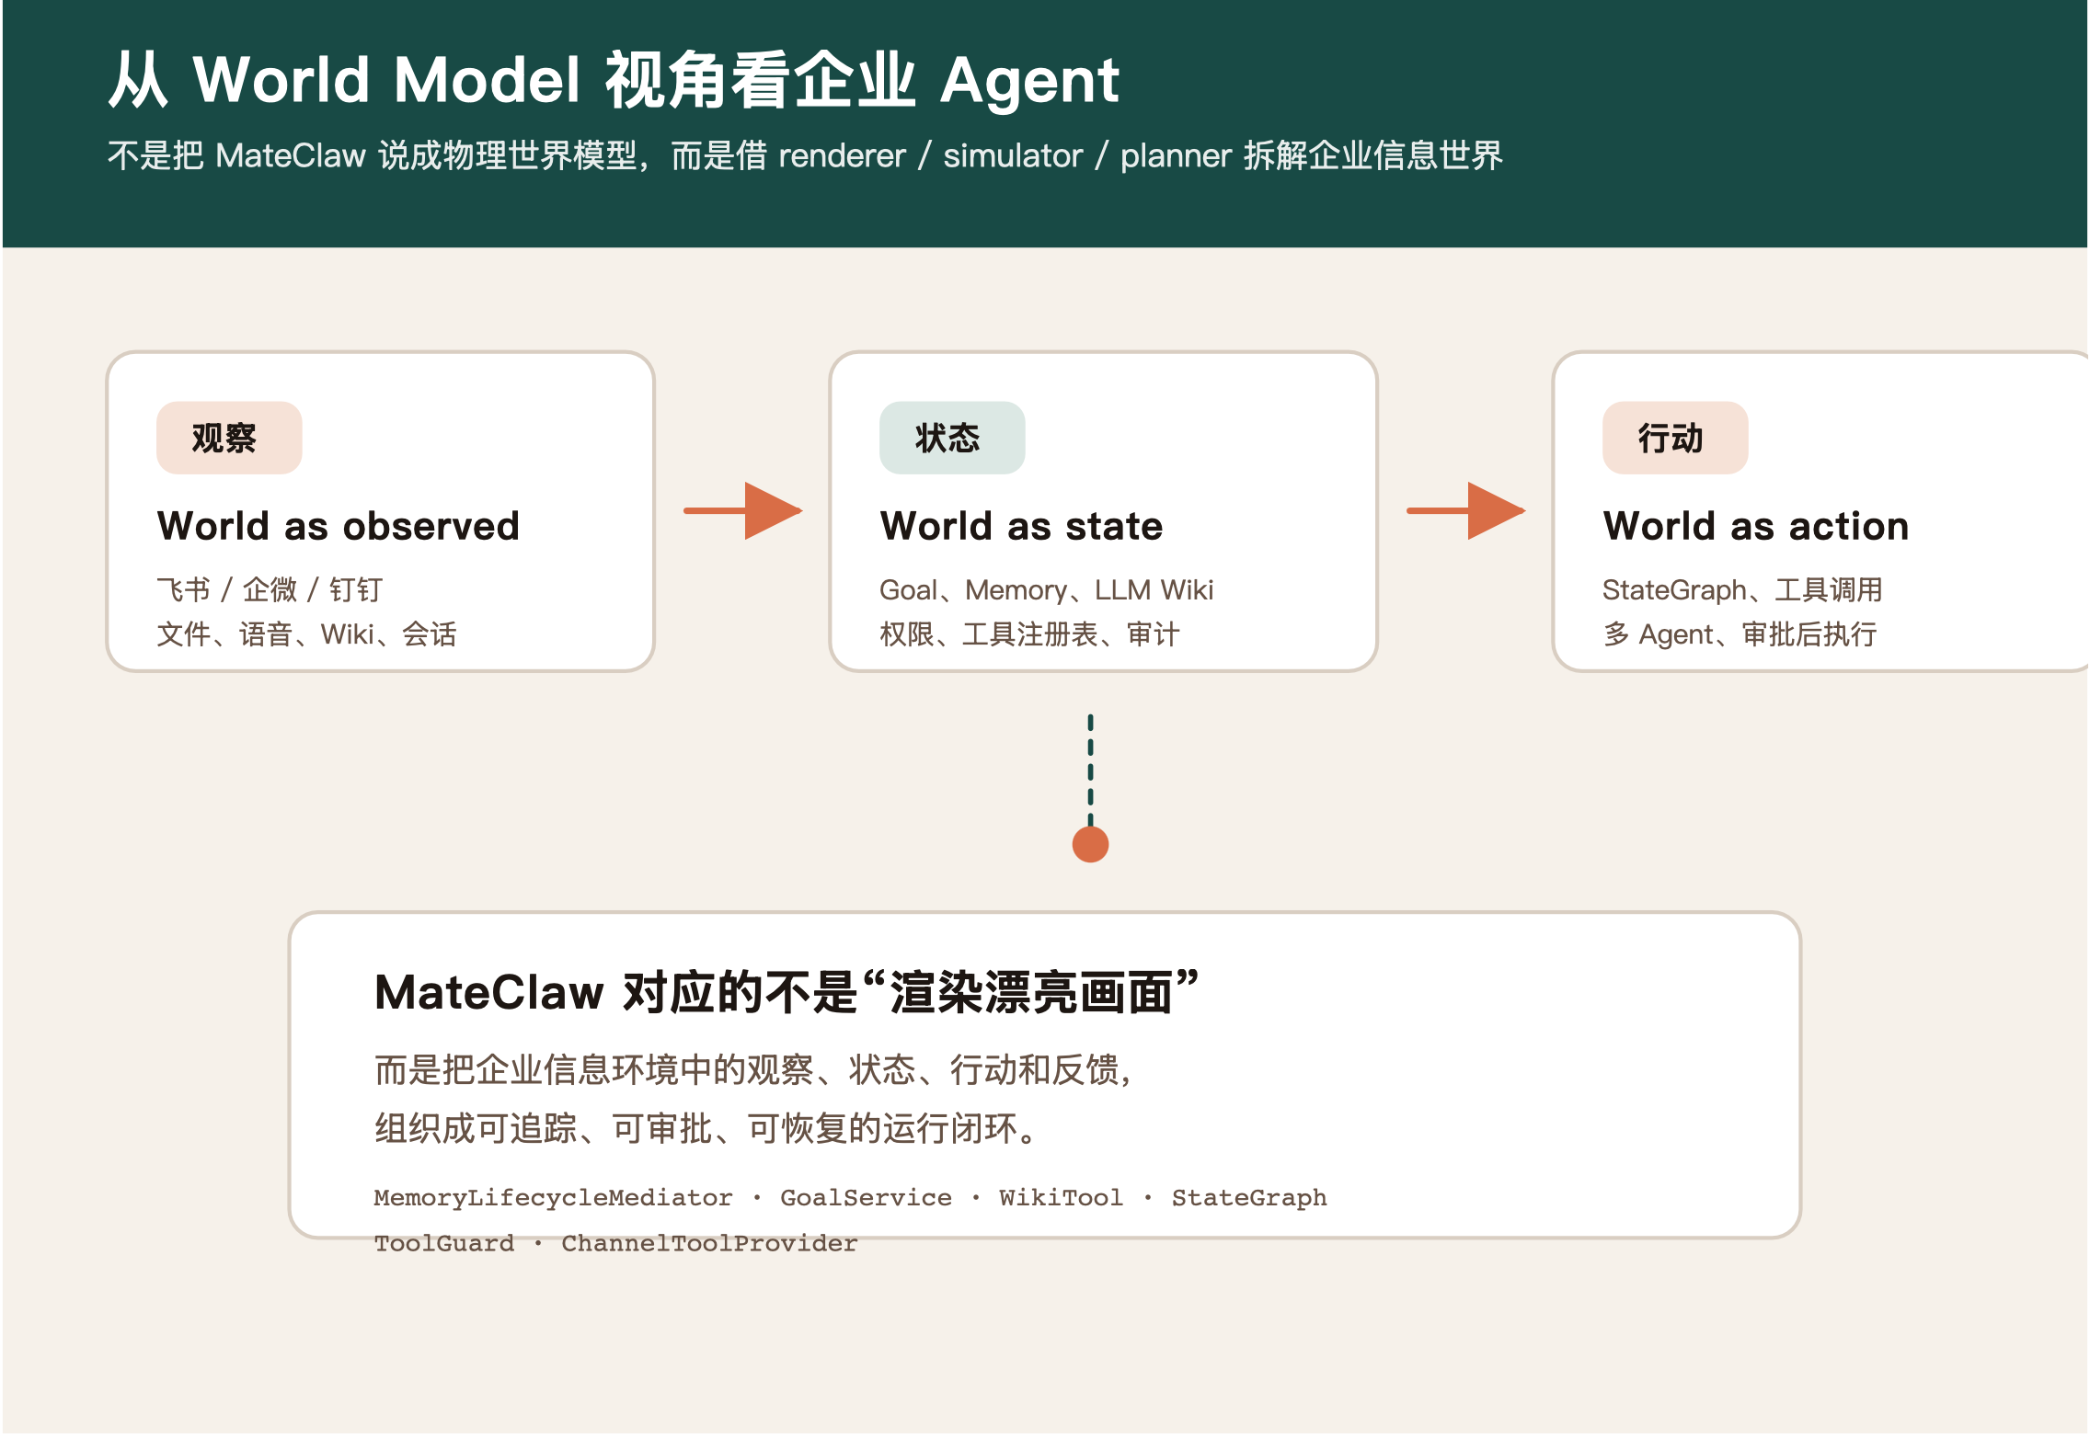Viewport: 2090px width, 1438px height.
Task: Click the sentence 组织成可追踪、可审批、可恢复的运行闭环
Action: click(706, 1129)
